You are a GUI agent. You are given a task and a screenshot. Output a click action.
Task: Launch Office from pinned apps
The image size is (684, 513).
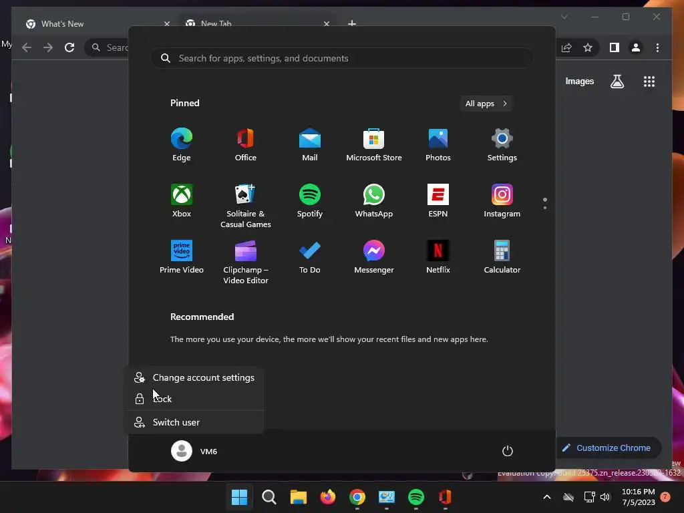[x=246, y=145]
